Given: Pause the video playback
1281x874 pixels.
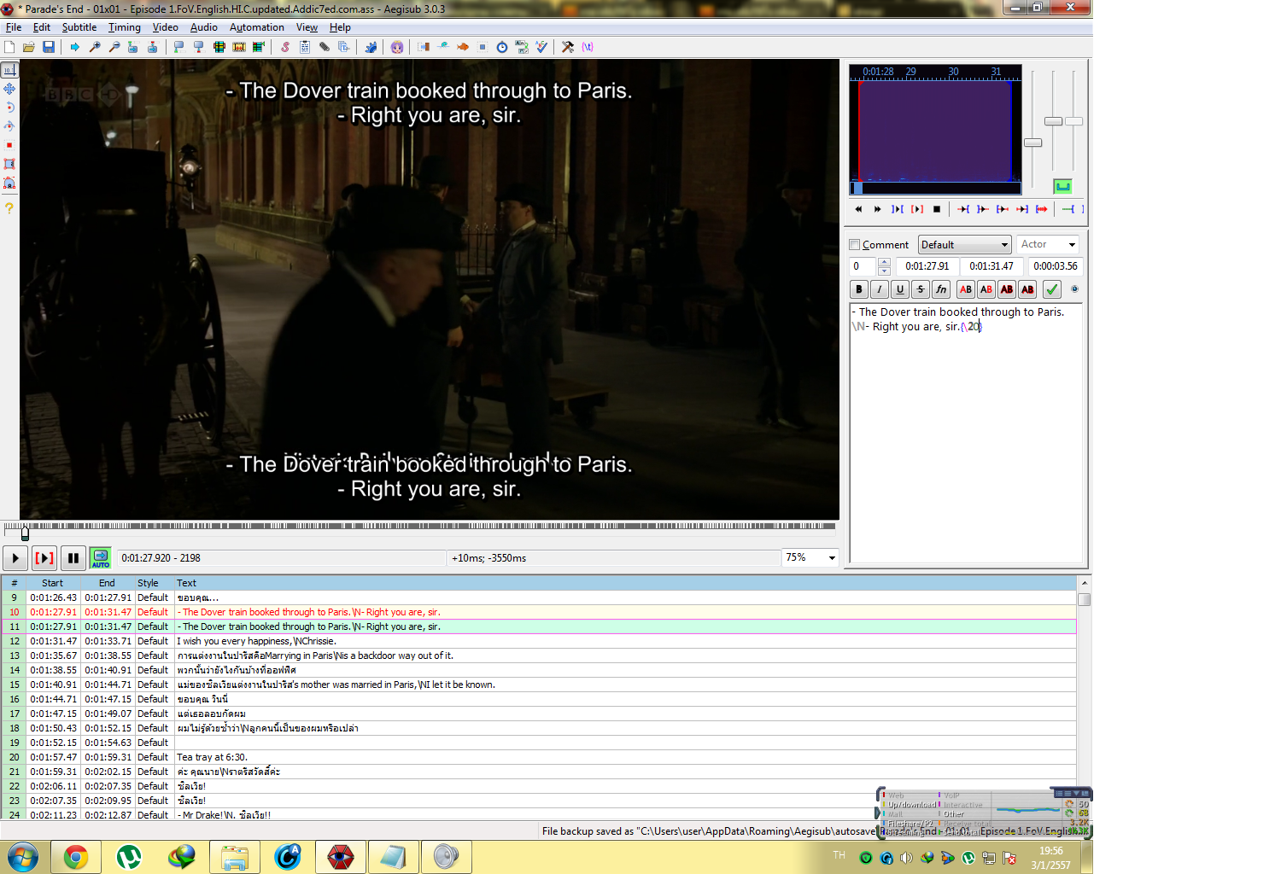Looking at the screenshot, I should point(73,558).
